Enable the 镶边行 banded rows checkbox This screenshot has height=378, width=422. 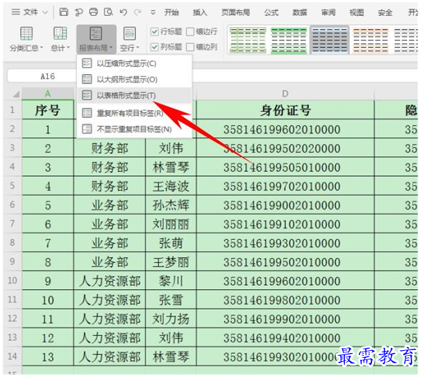pyautogui.click(x=190, y=32)
